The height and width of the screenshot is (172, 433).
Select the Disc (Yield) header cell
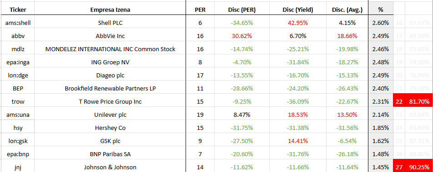pyautogui.click(x=297, y=10)
